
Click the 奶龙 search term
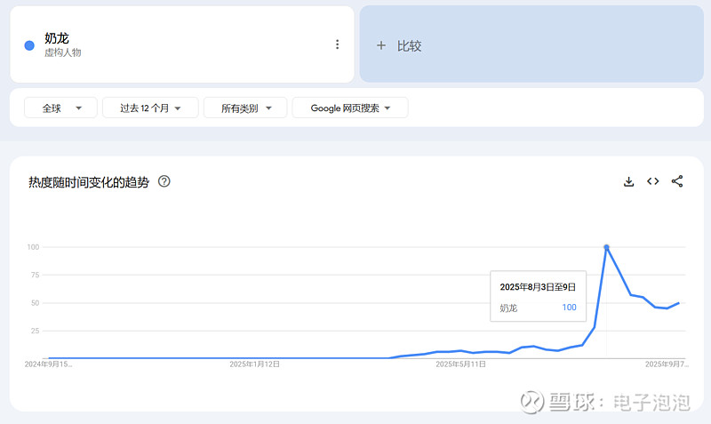(57, 38)
